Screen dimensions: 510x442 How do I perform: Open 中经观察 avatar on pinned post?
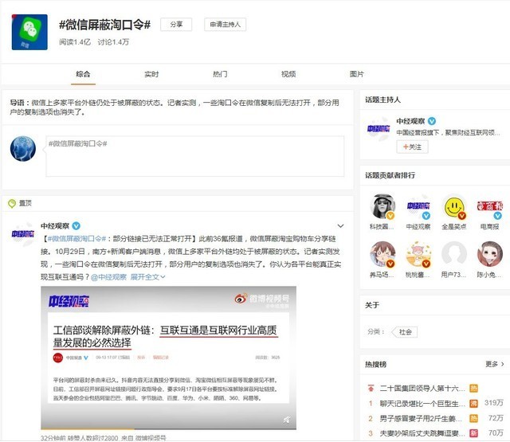pos(23,233)
